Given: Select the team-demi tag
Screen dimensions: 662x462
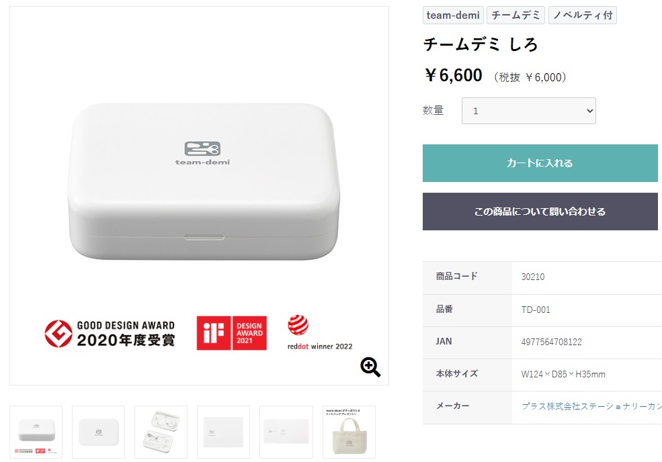Looking at the screenshot, I should click(453, 15).
